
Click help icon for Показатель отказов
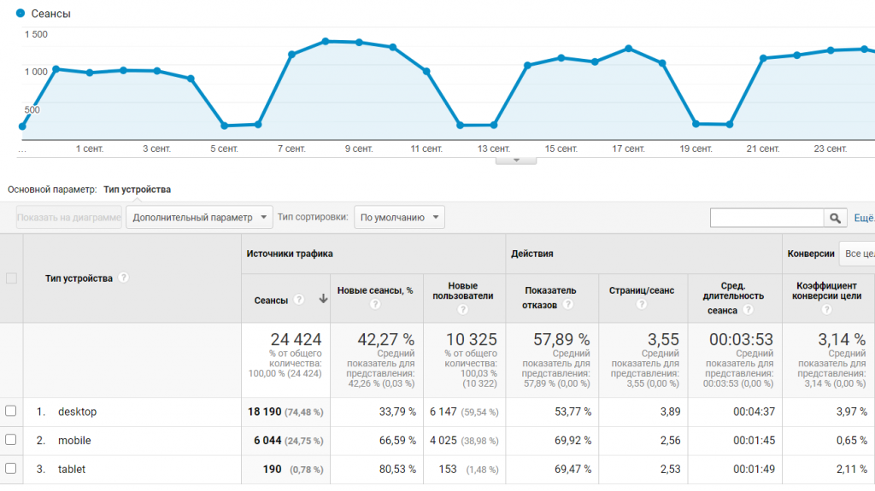pos(567,305)
